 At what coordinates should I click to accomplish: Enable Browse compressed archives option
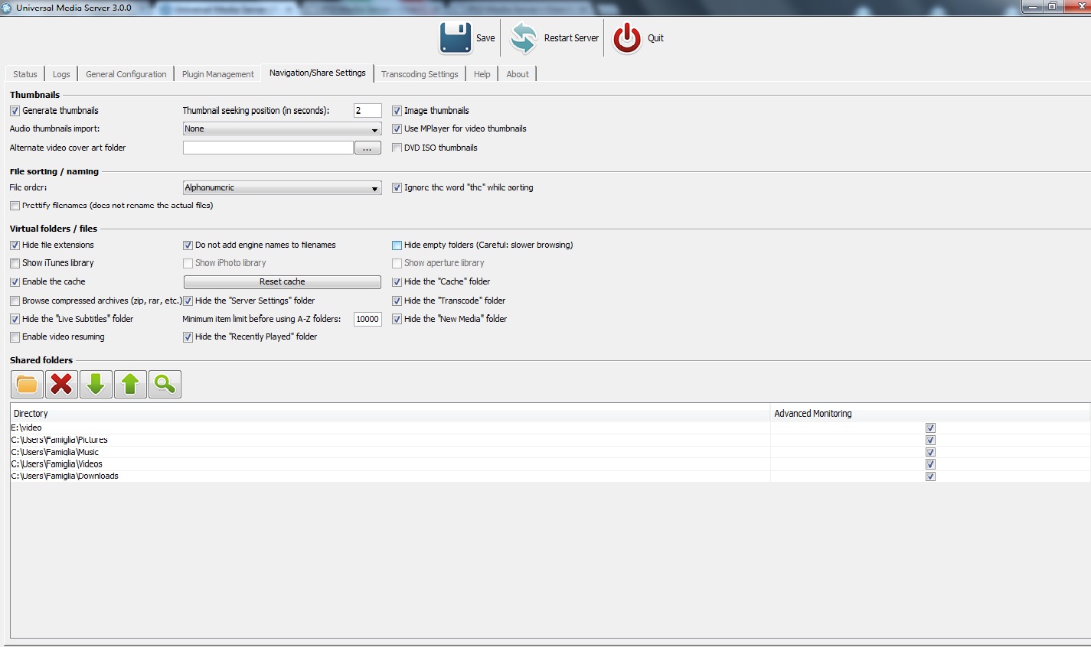[x=15, y=301]
